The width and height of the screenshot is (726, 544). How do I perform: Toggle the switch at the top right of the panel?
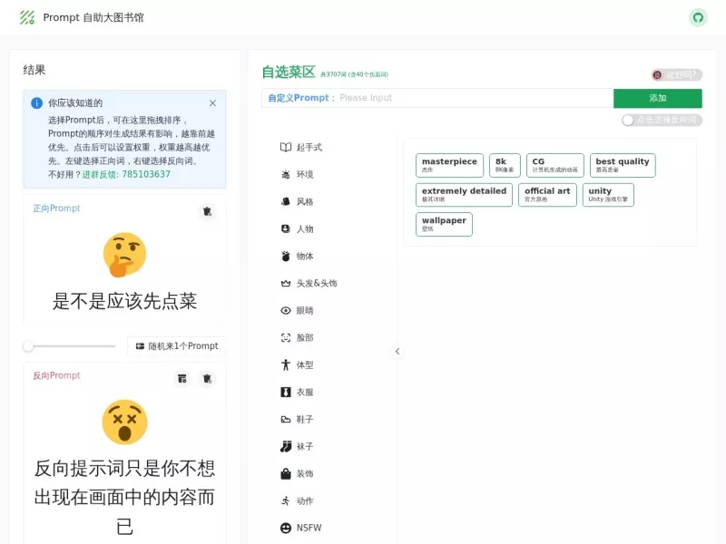pos(676,75)
